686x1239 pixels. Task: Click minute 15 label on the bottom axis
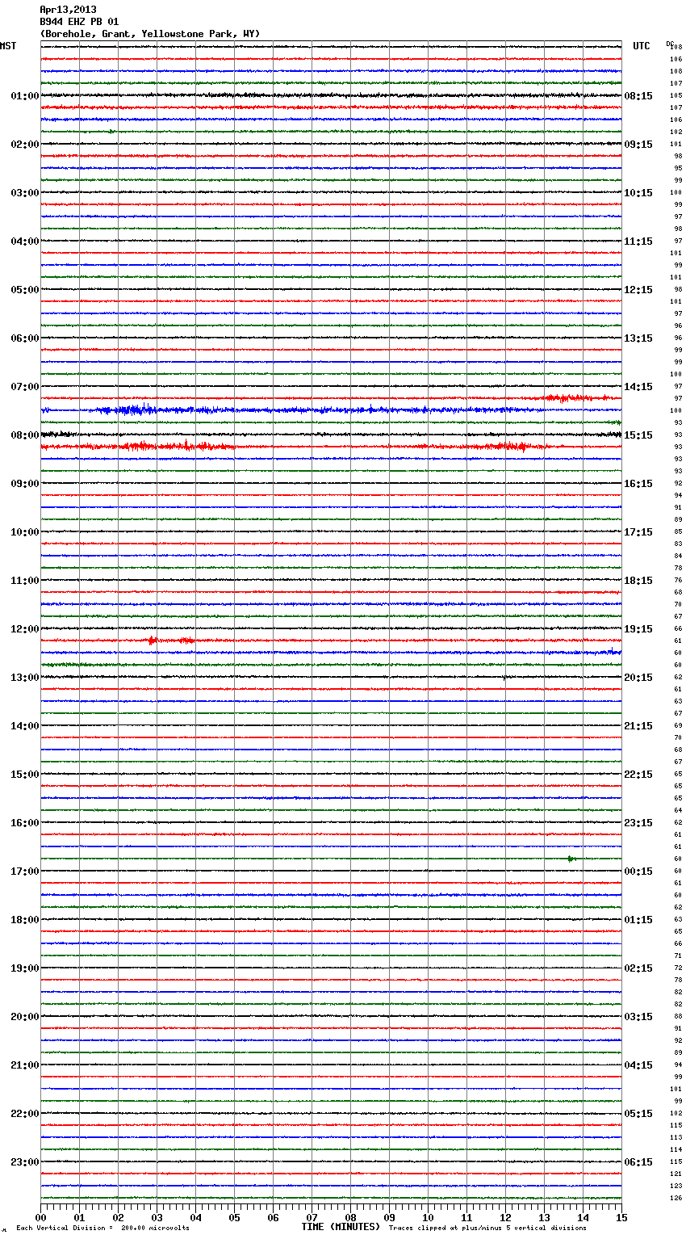click(x=621, y=1217)
